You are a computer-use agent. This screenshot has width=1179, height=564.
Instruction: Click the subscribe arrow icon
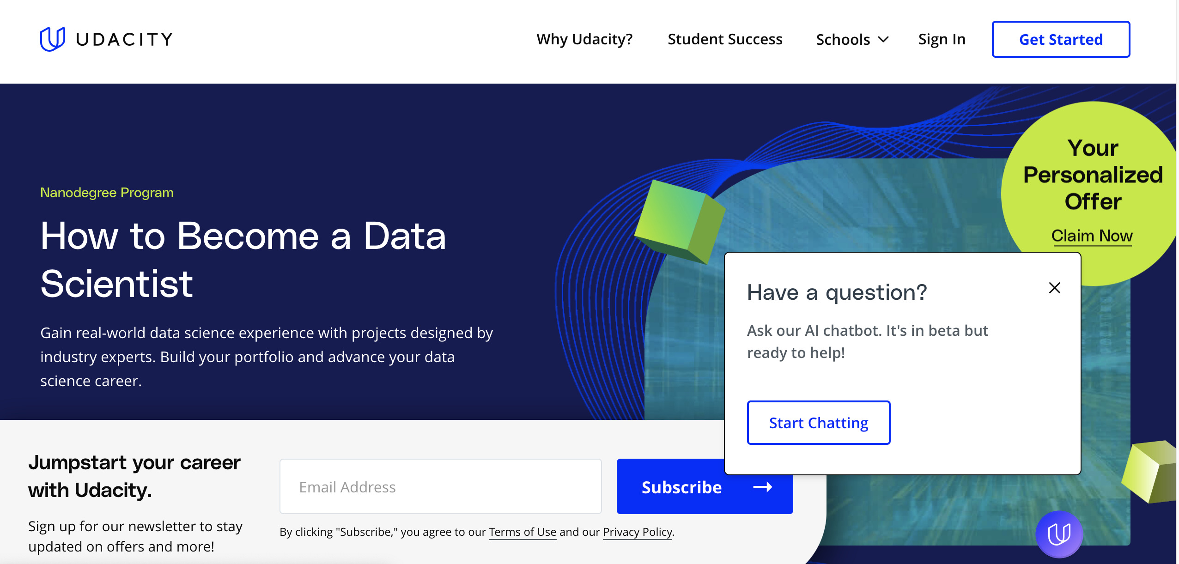[x=762, y=487]
